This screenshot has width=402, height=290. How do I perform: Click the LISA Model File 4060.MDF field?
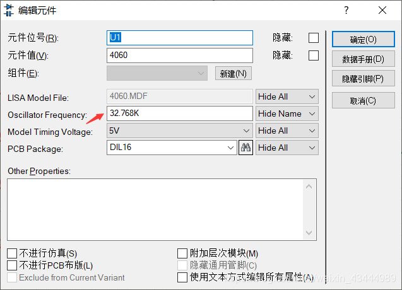click(180, 96)
